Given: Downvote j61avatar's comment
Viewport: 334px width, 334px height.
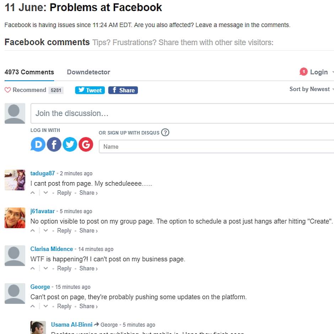Looking at the screenshot, I should [x=45, y=231].
